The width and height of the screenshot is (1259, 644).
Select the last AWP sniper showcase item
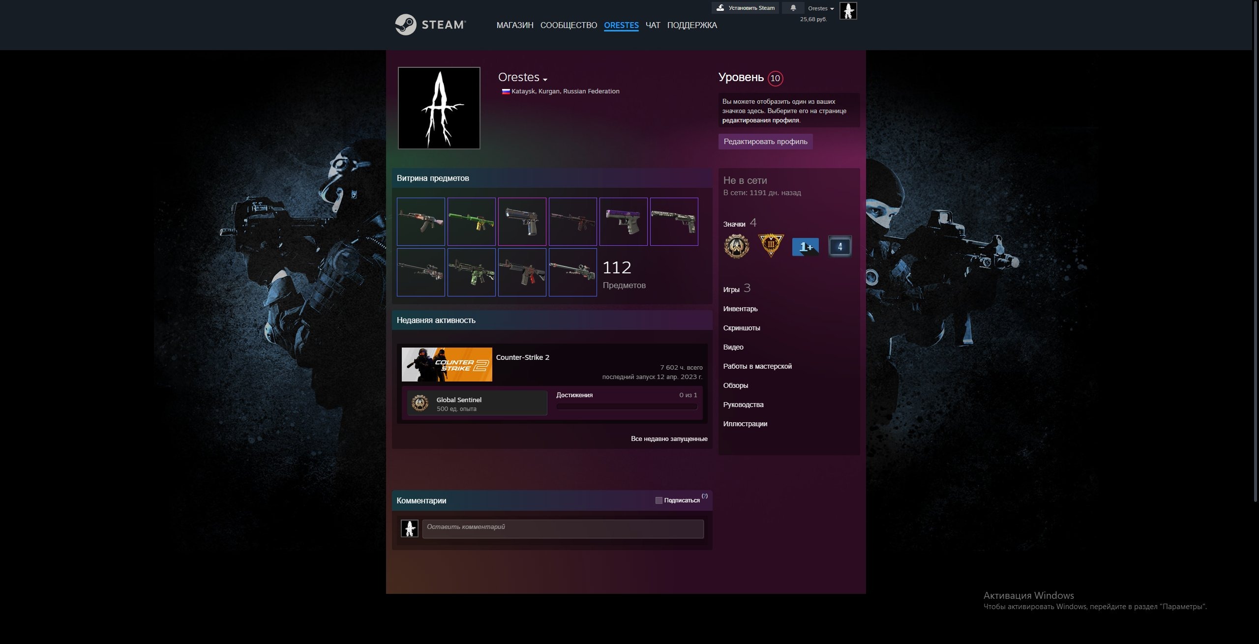[573, 272]
